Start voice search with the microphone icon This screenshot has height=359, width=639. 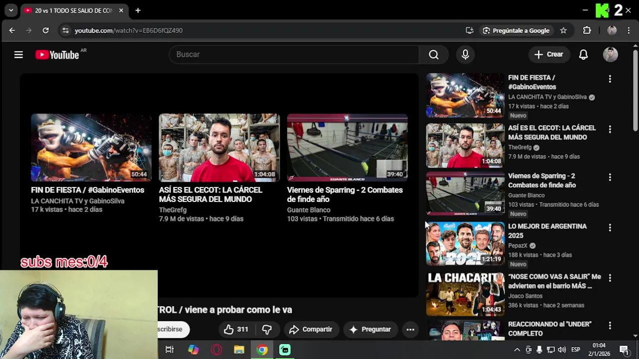point(465,54)
